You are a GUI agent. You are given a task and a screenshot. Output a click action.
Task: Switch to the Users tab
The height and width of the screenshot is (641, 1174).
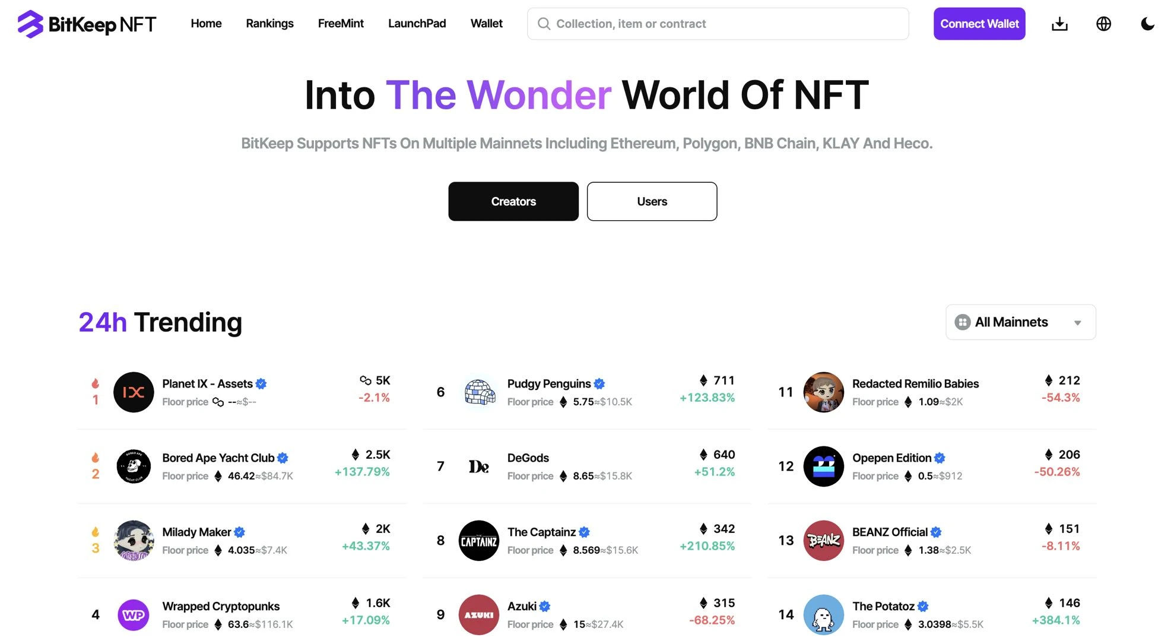(x=652, y=201)
